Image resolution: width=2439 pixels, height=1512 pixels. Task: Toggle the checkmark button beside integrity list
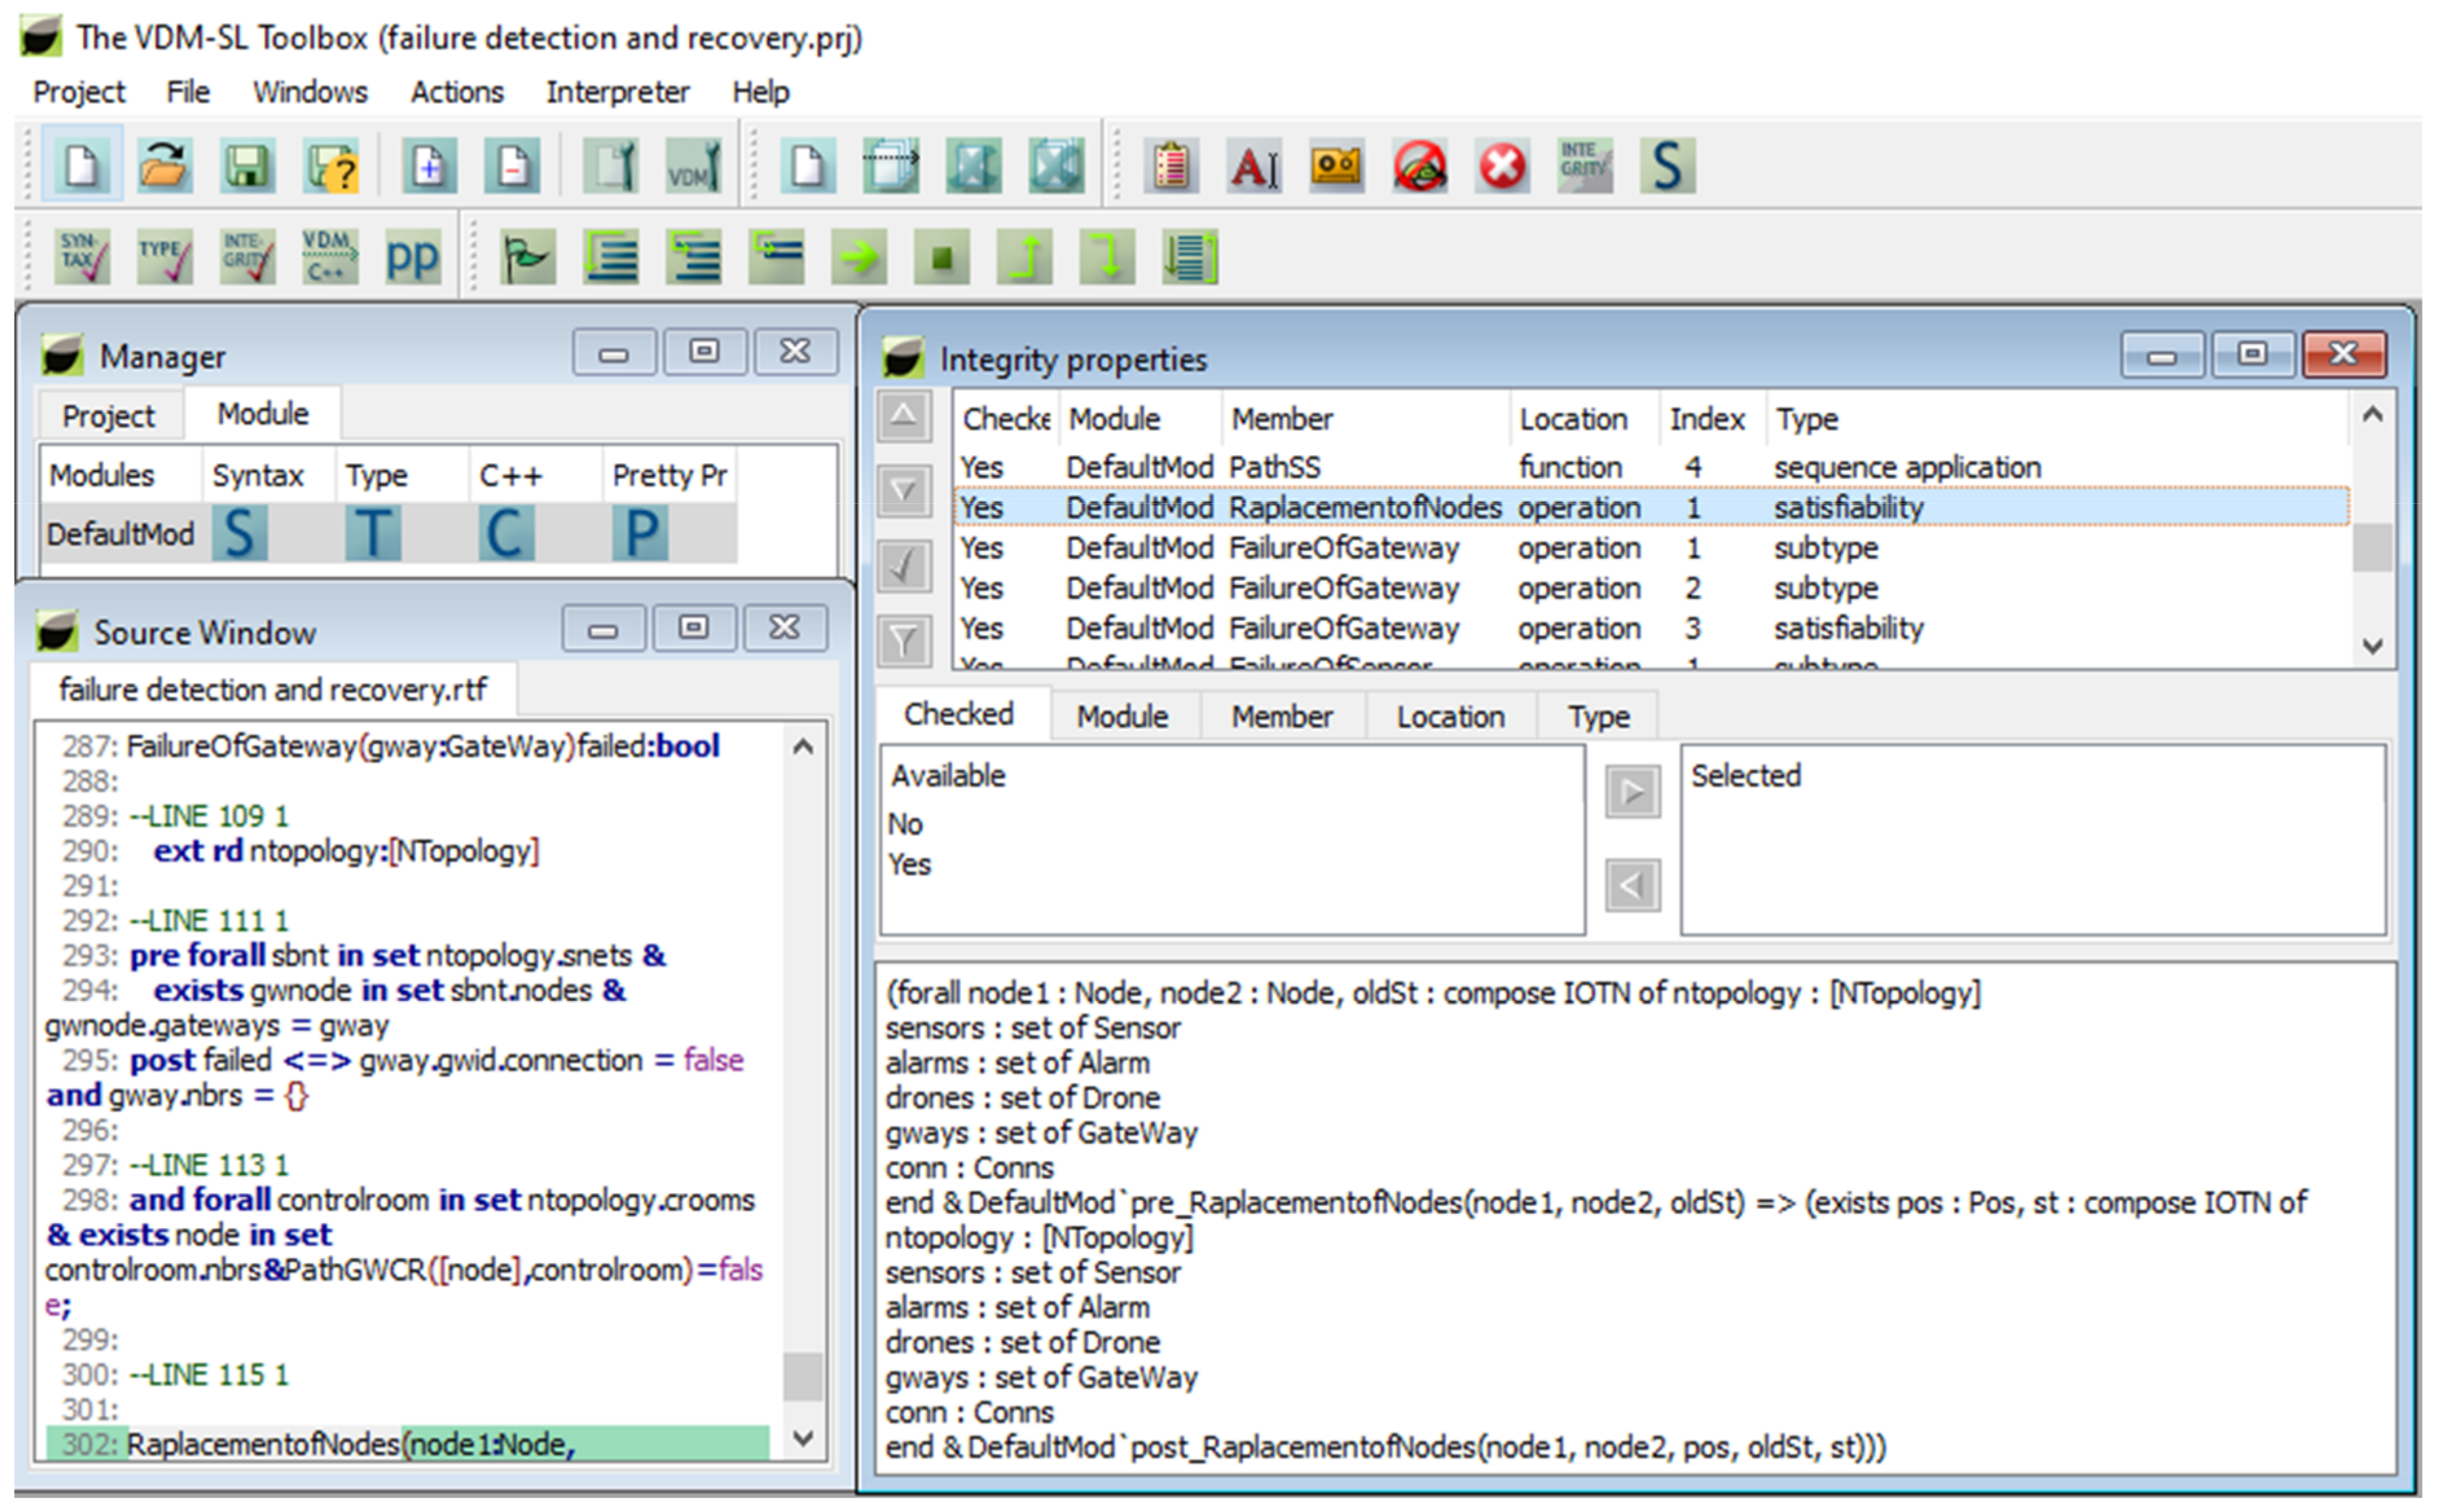[x=904, y=566]
